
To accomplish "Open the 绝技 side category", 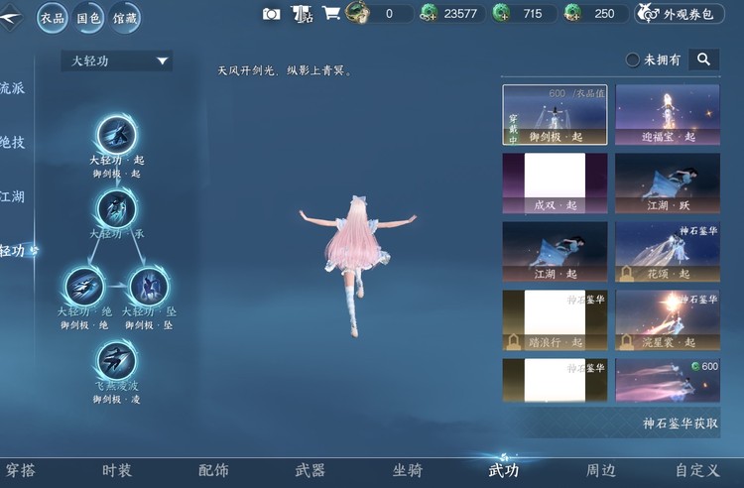I will pyautogui.click(x=12, y=142).
